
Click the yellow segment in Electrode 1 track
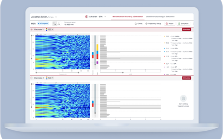[x=98, y=47]
